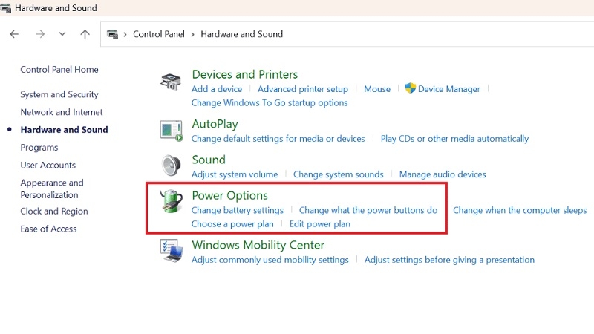Image resolution: width=594 pixels, height=334 pixels.
Task: Adjust commonly used mobility settings
Action: pyautogui.click(x=270, y=260)
